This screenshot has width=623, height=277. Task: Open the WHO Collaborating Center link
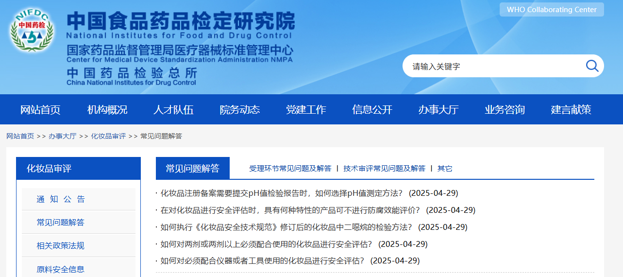point(552,10)
